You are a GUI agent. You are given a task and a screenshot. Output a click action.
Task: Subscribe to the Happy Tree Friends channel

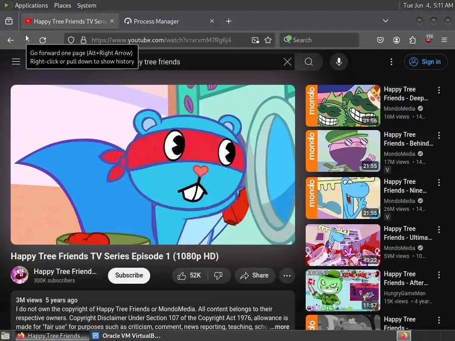[129, 275]
